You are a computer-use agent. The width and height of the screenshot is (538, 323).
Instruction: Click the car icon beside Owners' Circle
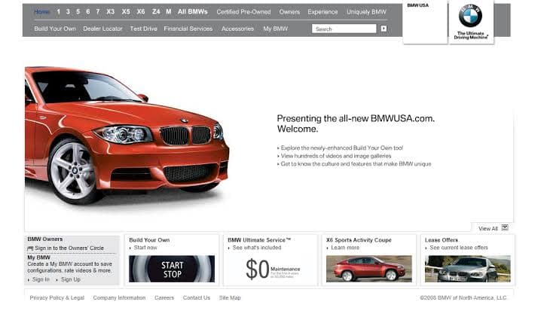[30, 248]
